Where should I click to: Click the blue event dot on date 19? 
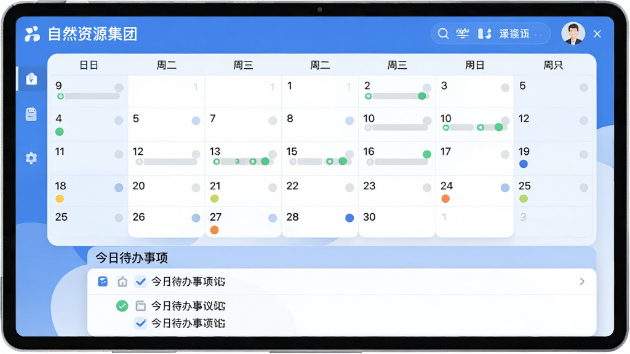point(523,163)
